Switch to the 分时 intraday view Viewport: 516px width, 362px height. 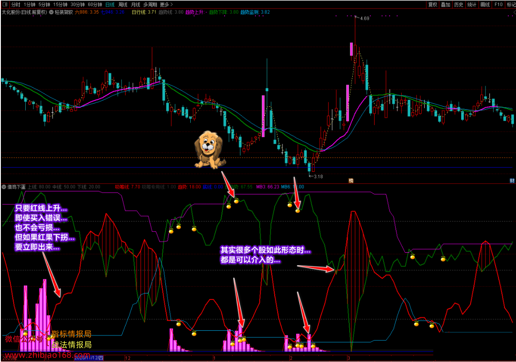click(x=16, y=5)
